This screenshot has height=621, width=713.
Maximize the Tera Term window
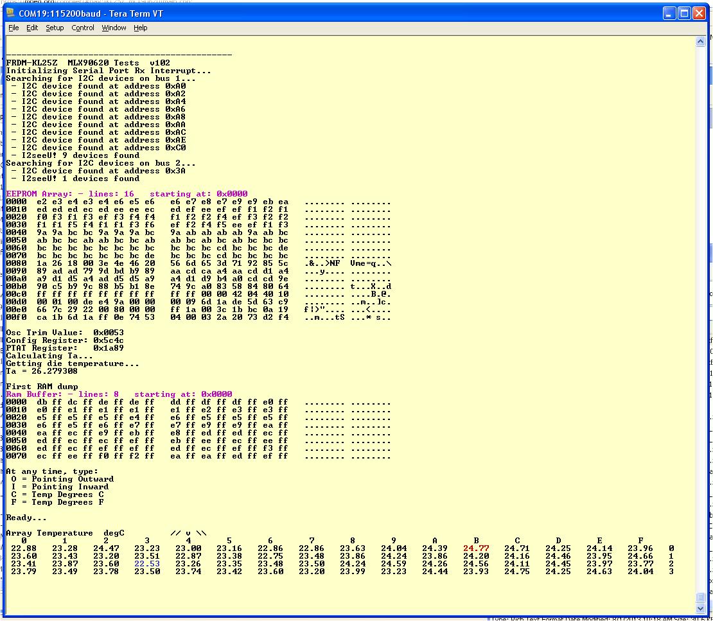tap(684, 13)
